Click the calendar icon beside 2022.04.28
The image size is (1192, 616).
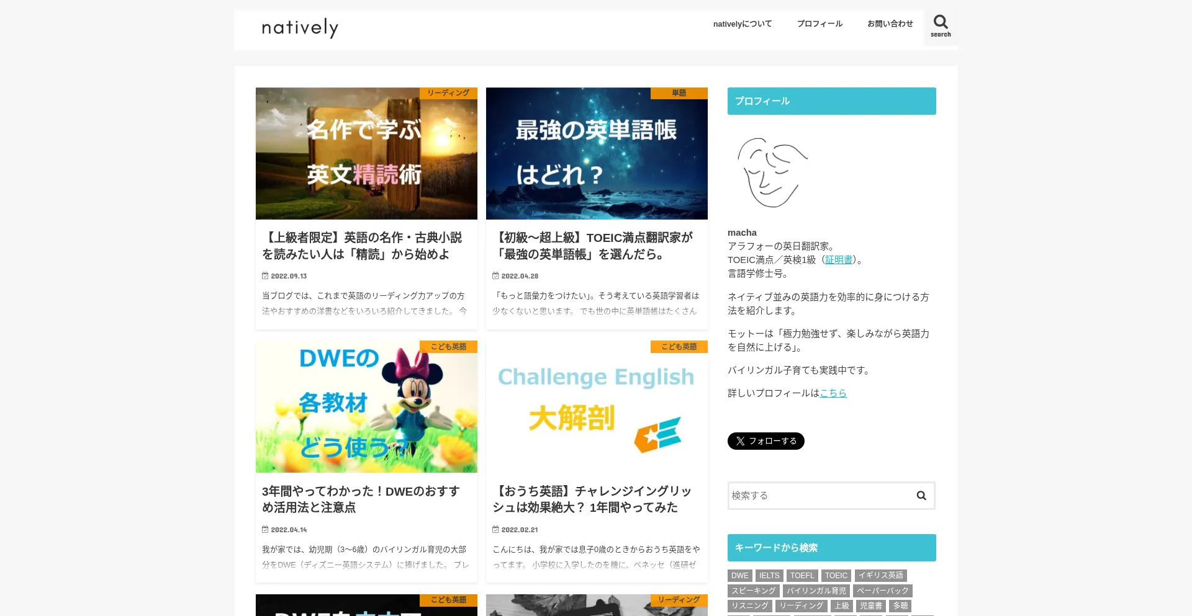point(495,276)
